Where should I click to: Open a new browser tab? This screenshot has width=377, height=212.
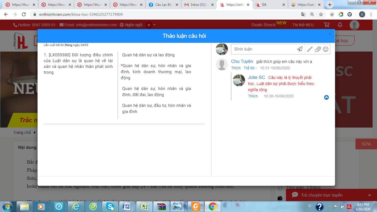[330, 5]
